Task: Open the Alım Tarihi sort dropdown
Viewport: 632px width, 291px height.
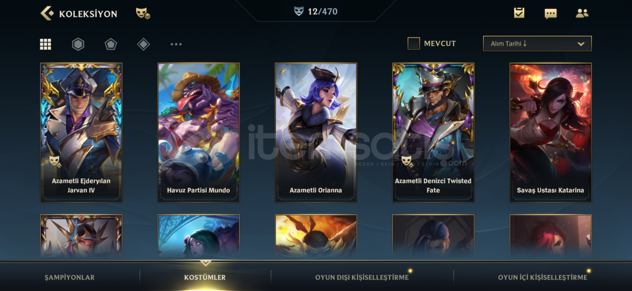Action: coord(537,43)
